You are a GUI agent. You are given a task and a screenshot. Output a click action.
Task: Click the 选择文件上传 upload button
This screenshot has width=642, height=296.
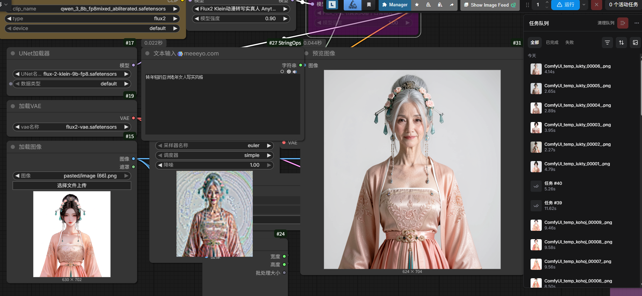(x=72, y=185)
